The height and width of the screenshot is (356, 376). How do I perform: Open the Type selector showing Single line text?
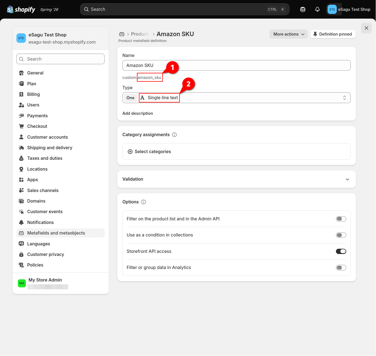click(237, 98)
